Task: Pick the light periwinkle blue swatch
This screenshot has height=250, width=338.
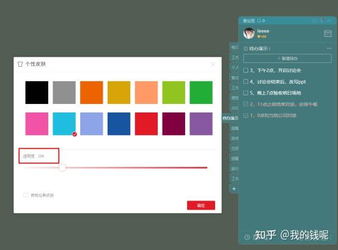Action: tap(92, 123)
